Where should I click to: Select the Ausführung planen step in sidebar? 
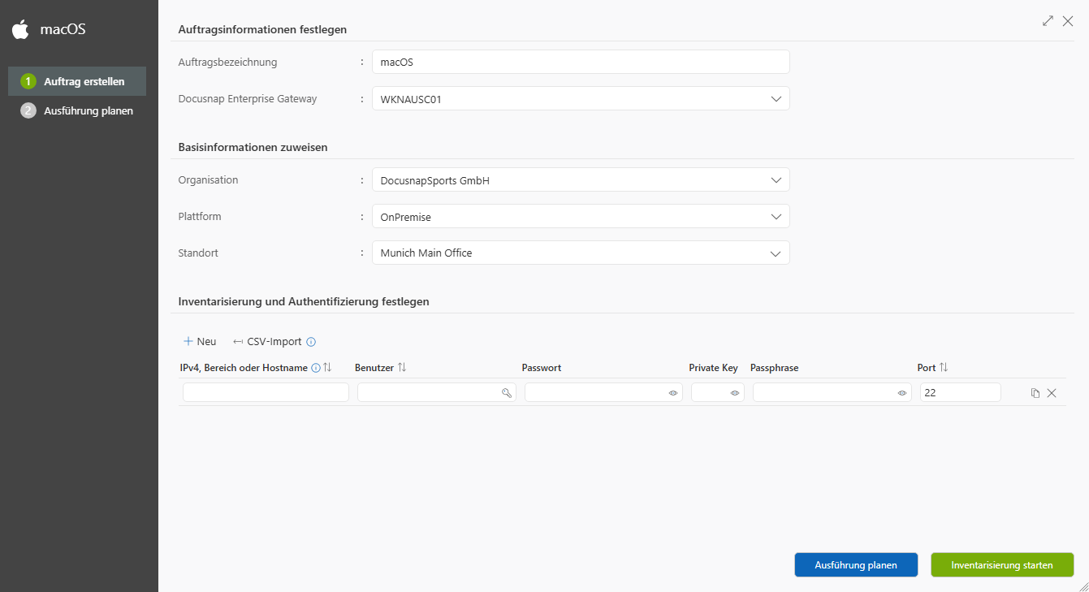77,110
